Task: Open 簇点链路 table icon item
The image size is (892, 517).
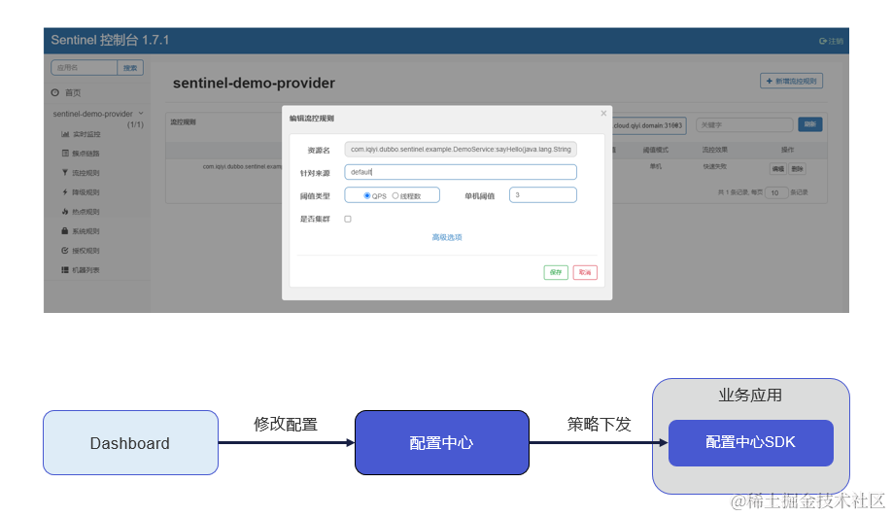Action: coord(81,154)
